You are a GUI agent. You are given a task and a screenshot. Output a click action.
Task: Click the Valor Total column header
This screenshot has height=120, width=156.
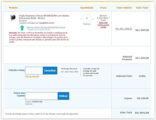click(x=142, y=8)
